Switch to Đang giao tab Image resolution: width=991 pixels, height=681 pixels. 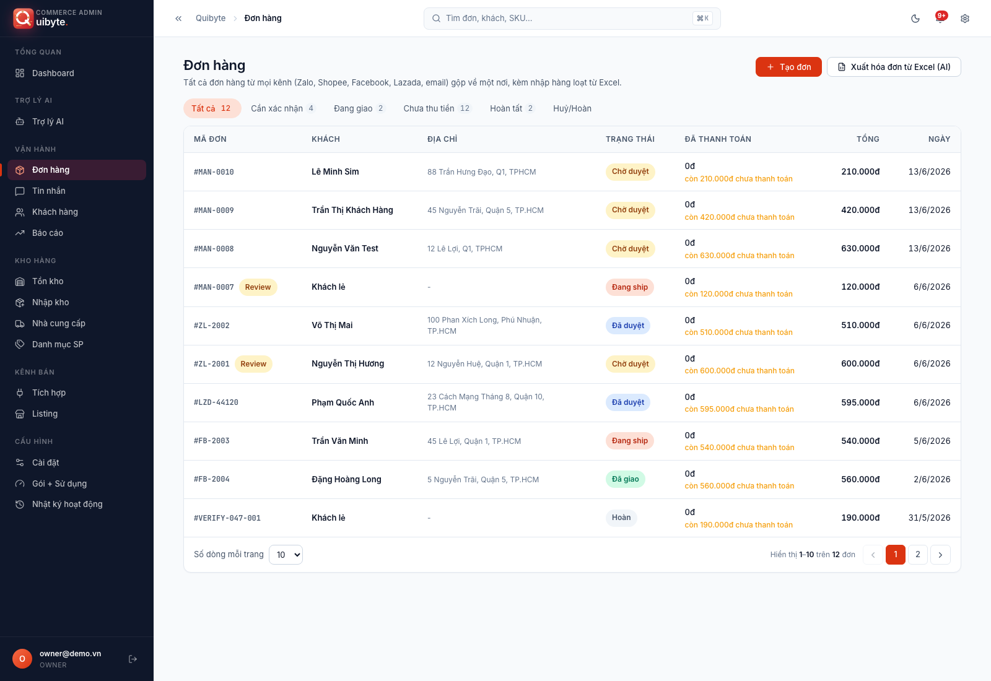[x=359, y=108]
